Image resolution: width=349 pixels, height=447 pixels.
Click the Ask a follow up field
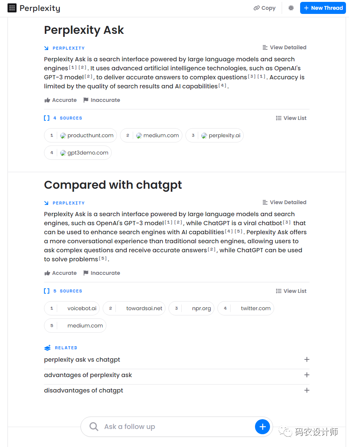(169, 427)
